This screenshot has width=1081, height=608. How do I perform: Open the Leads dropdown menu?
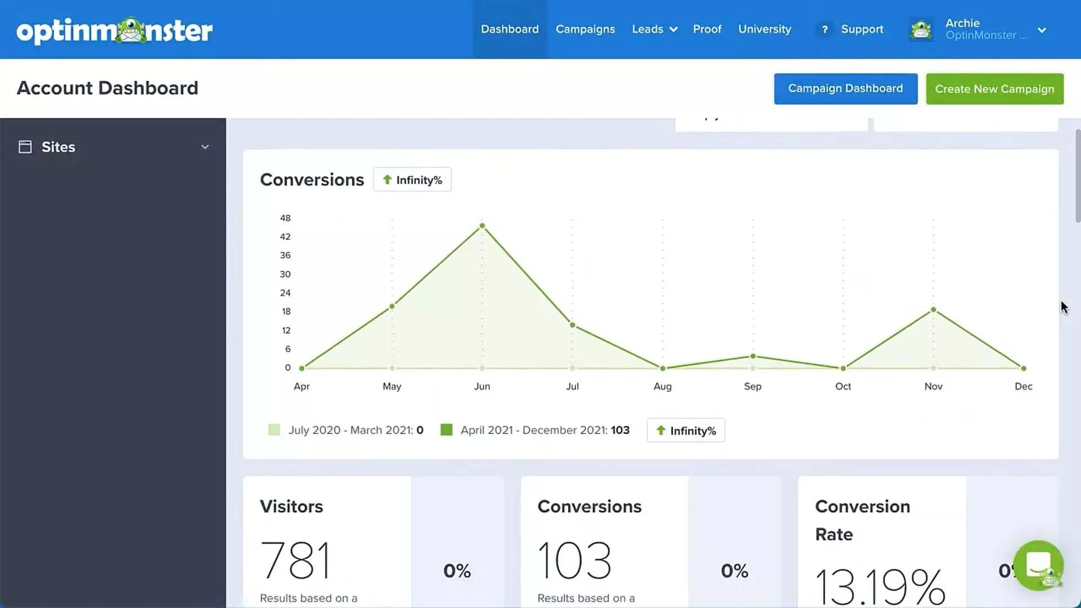(x=654, y=29)
